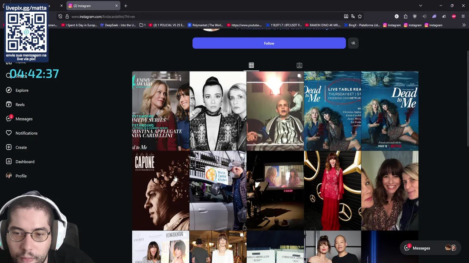Open the Dead to Me live table read post
Image resolution: width=469 pixels, height=263 pixels.
pos(332,111)
